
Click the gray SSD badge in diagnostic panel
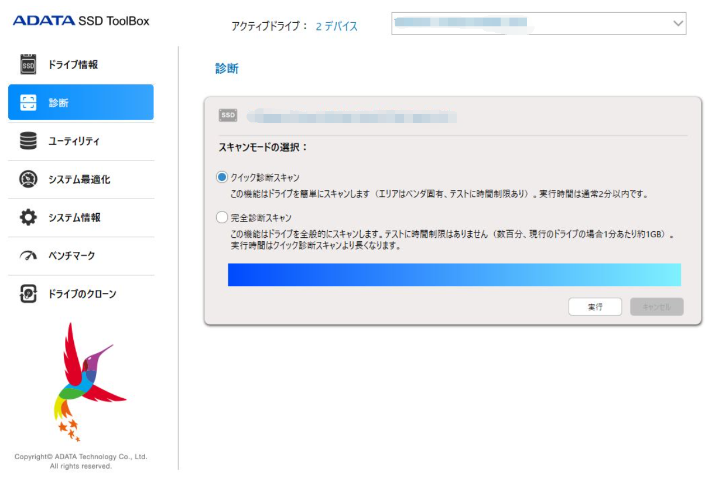pos(228,115)
